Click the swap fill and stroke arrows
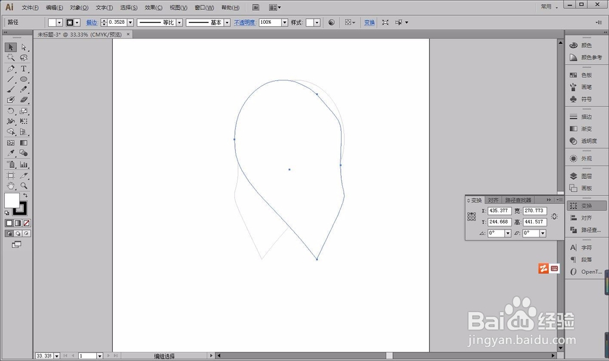 coord(25,195)
